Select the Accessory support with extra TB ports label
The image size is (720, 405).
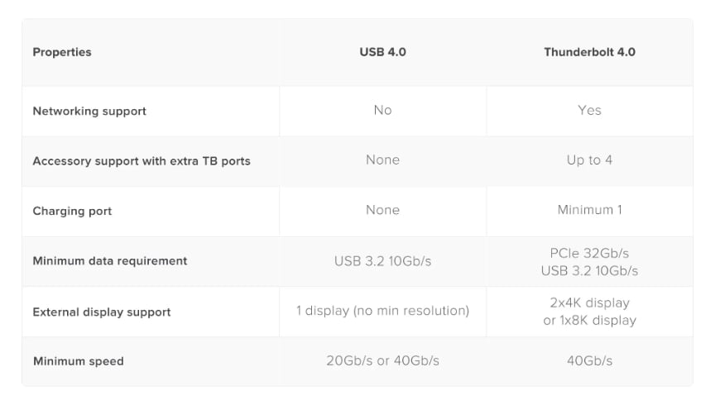click(142, 161)
